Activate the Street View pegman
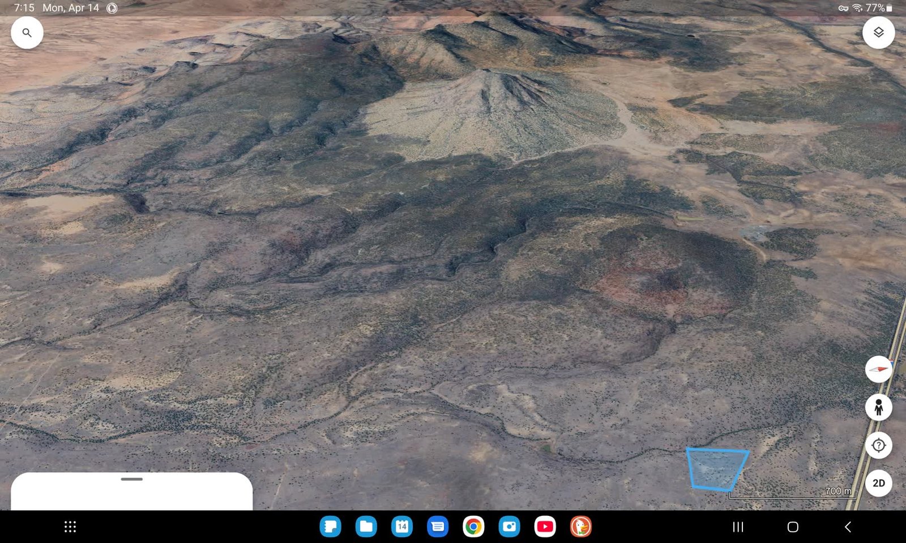The width and height of the screenshot is (906, 543). (x=878, y=407)
